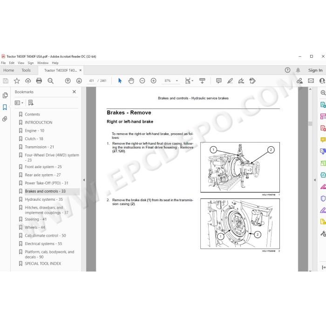The height and width of the screenshot is (326, 326).
Task: Click the comment tool in right pane
Action: 322,140
